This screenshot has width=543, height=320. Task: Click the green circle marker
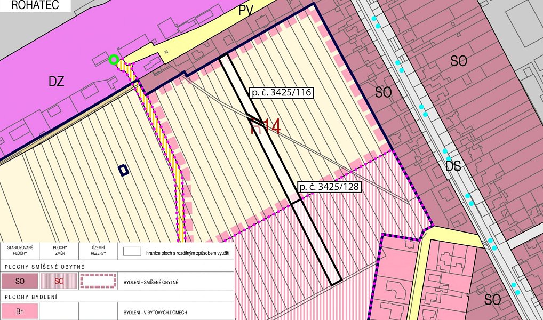click(x=114, y=60)
